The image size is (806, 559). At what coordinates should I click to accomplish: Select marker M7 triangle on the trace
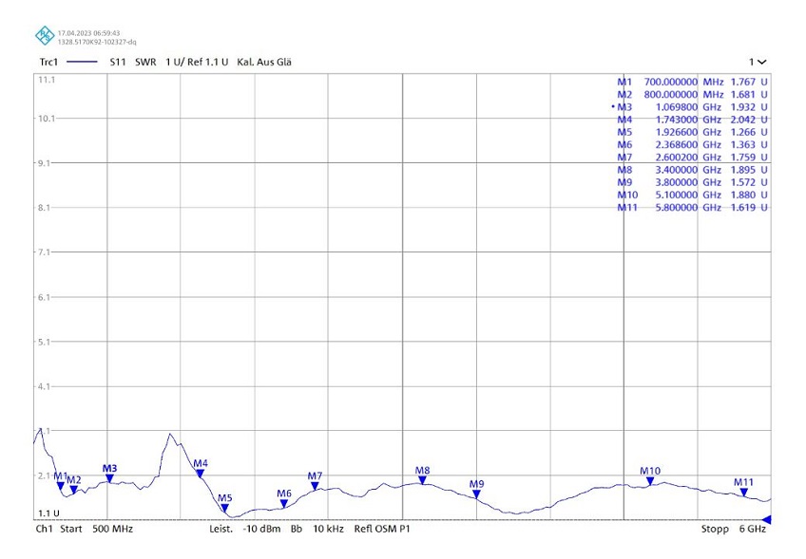tap(315, 486)
